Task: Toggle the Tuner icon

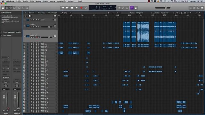Action: point(123,8)
